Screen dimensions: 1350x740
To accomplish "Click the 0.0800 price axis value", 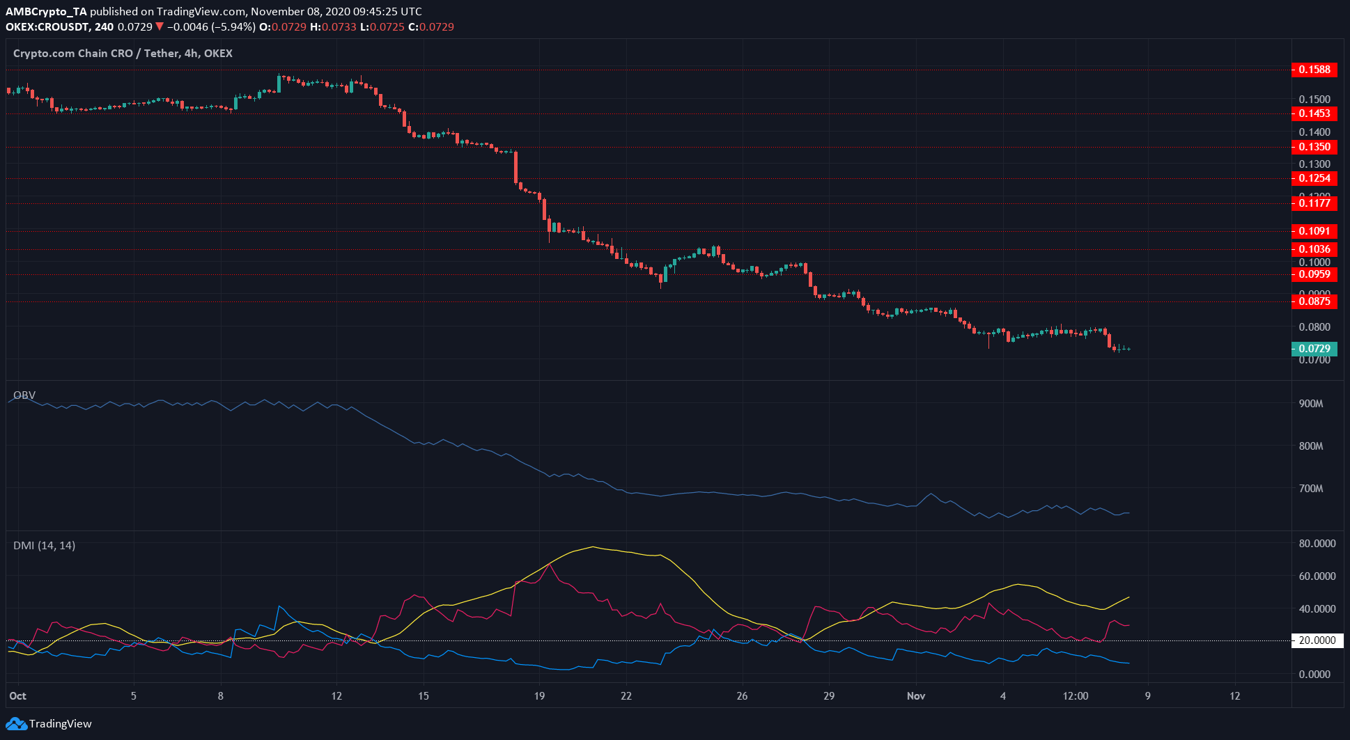I will click(x=1314, y=327).
